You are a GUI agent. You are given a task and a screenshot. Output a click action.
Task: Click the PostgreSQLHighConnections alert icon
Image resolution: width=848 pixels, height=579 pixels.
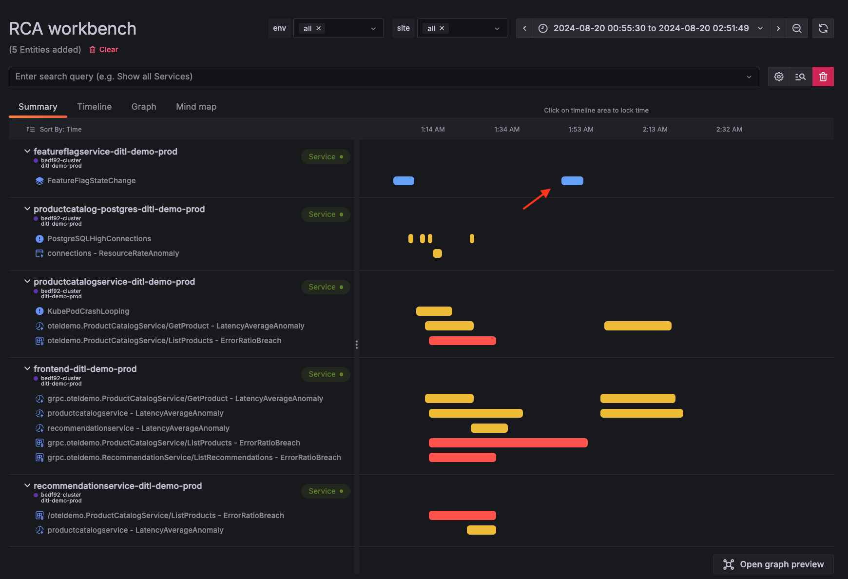[39, 238]
